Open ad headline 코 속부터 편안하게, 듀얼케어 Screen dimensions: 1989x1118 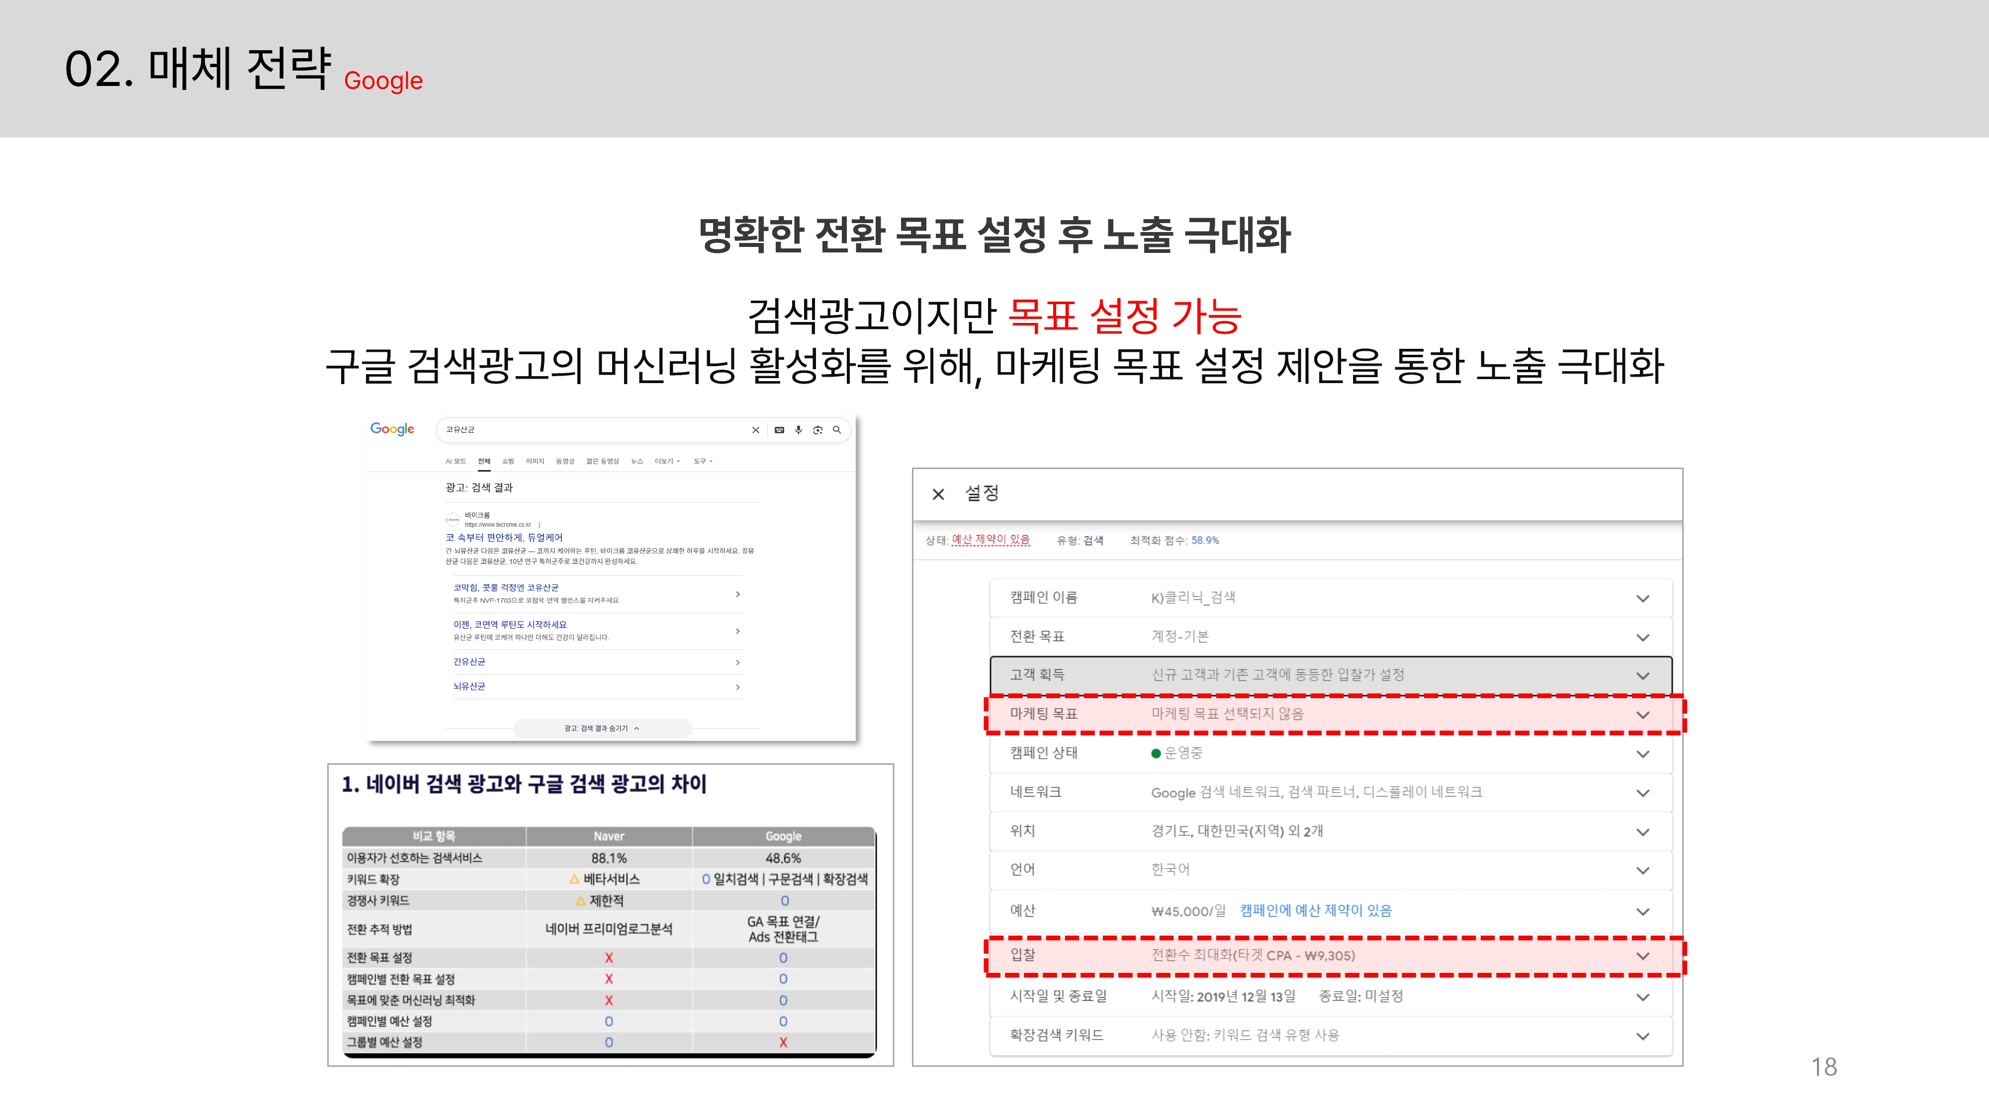coord(504,538)
